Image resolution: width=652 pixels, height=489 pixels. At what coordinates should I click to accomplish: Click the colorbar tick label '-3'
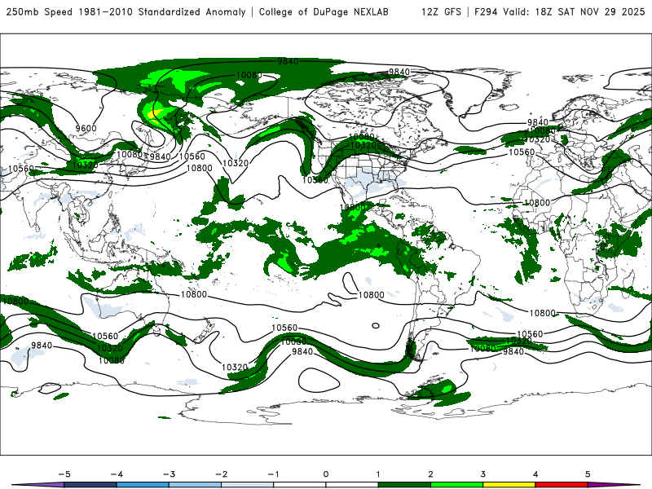pyautogui.click(x=169, y=474)
